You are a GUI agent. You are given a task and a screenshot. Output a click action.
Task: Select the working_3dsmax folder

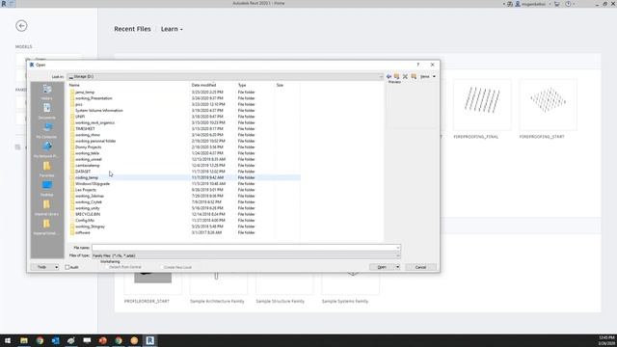(90, 196)
